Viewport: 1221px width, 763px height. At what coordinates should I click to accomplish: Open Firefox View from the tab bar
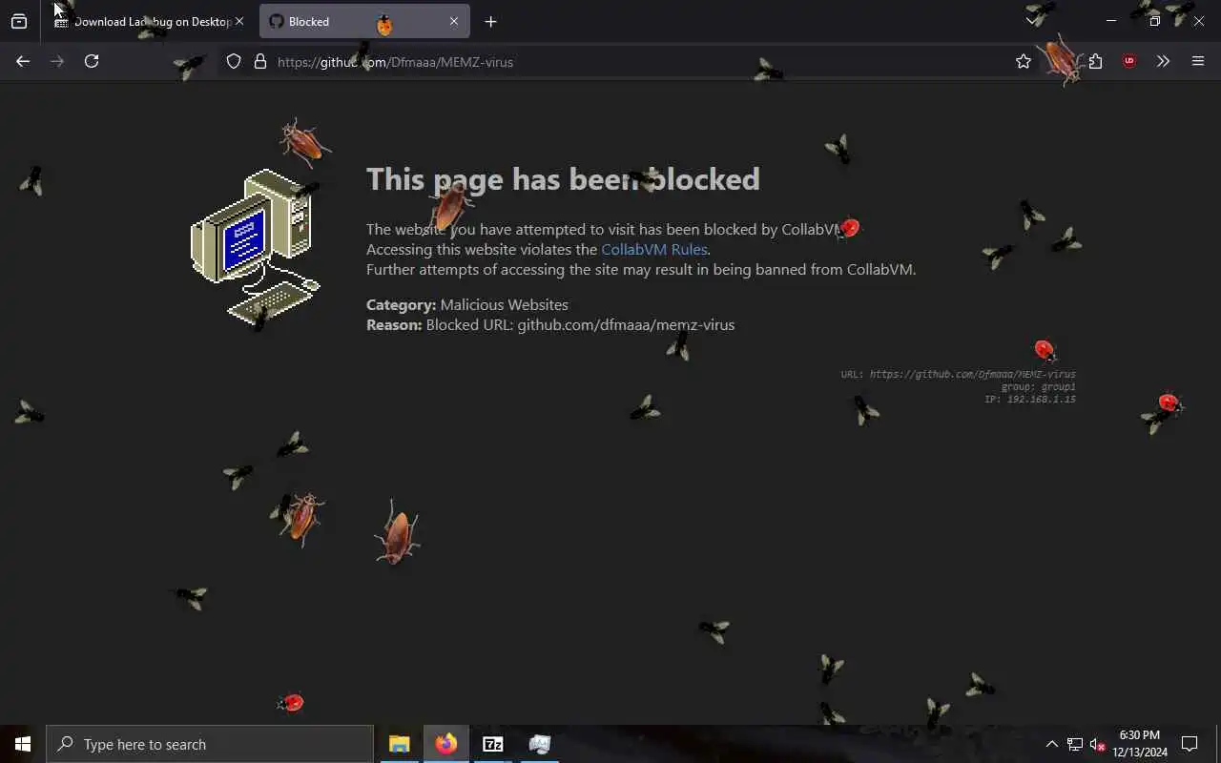pos(19,21)
